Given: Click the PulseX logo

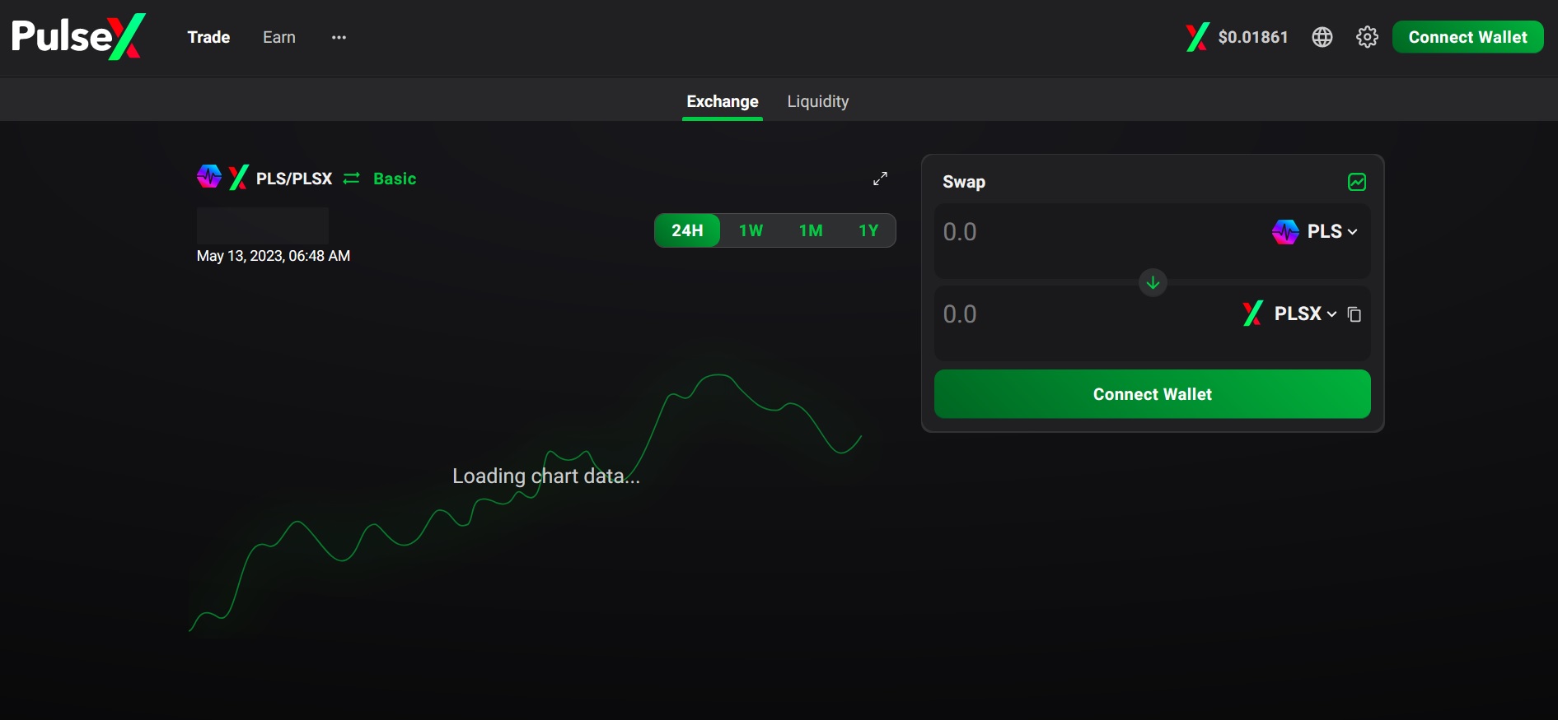Looking at the screenshot, I should pyautogui.click(x=78, y=37).
